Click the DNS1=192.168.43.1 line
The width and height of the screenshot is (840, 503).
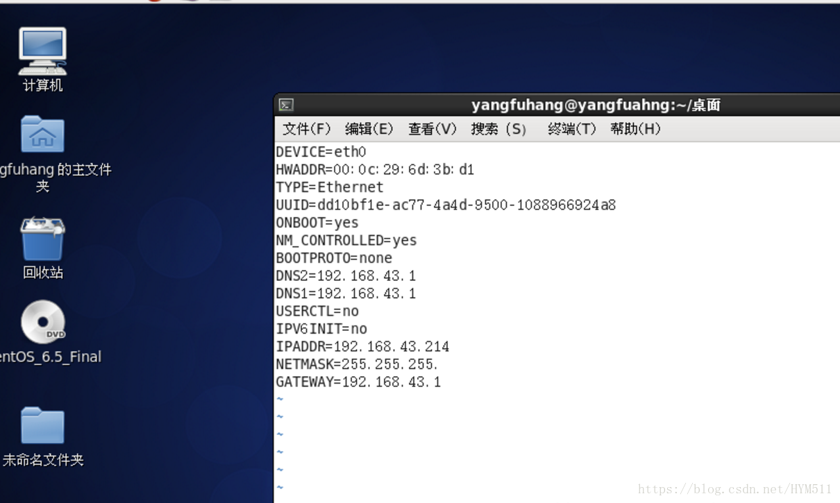(x=346, y=293)
